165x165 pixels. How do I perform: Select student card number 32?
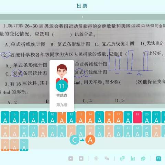(x=24, y=131)
